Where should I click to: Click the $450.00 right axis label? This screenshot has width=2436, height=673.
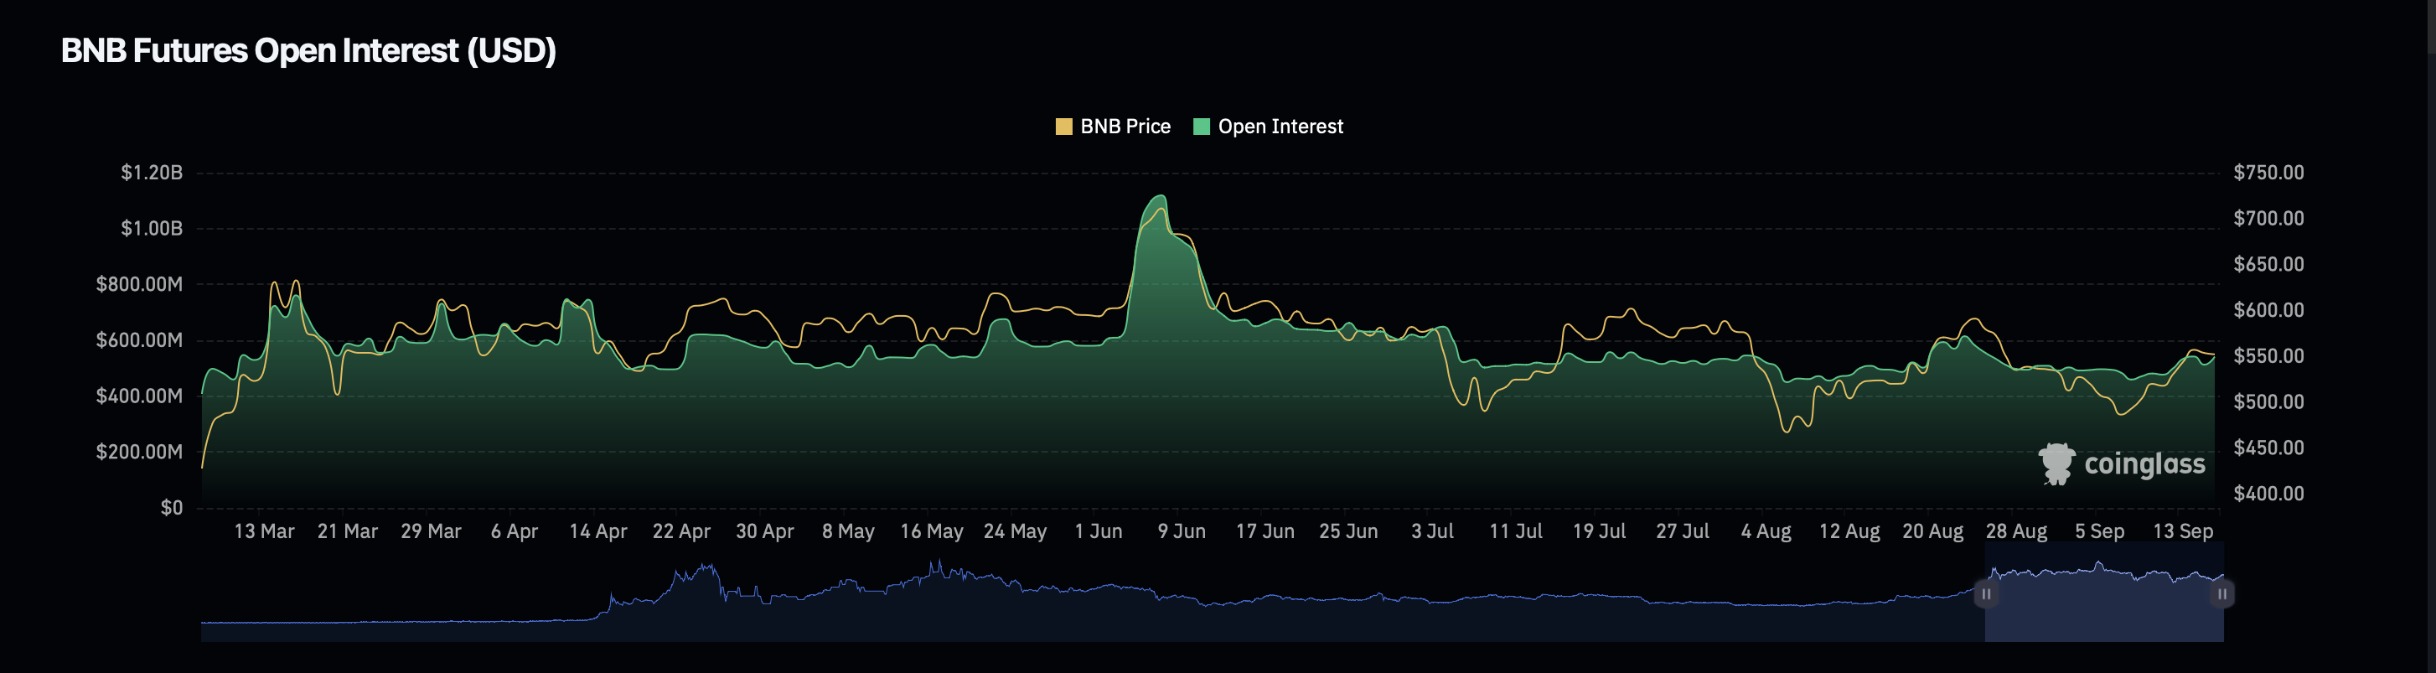pyautogui.click(x=2268, y=447)
